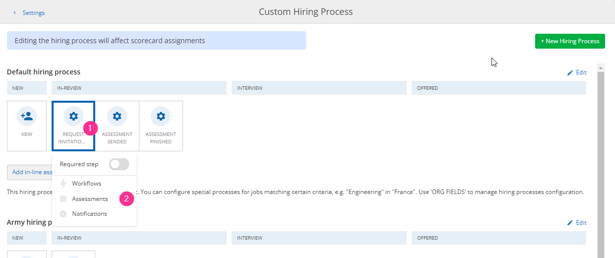Click the lightning bolt Workflows icon
615x258 pixels.
click(x=63, y=184)
